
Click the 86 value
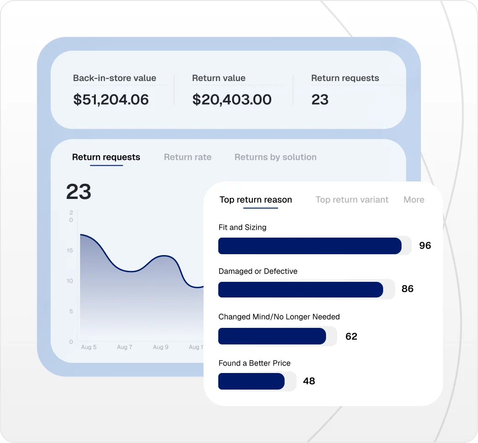click(407, 289)
